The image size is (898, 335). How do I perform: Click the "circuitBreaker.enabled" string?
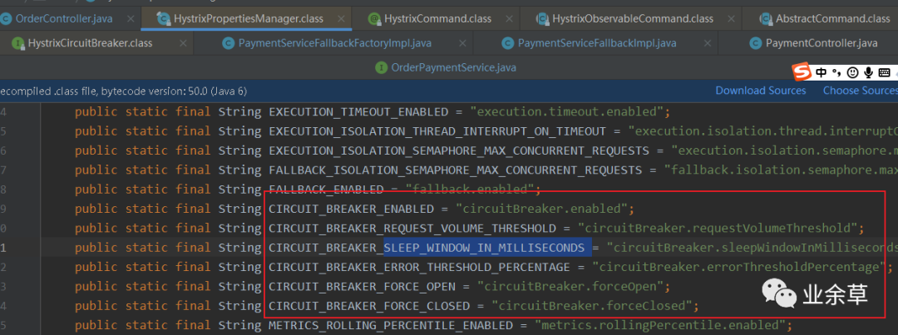point(541,209)
